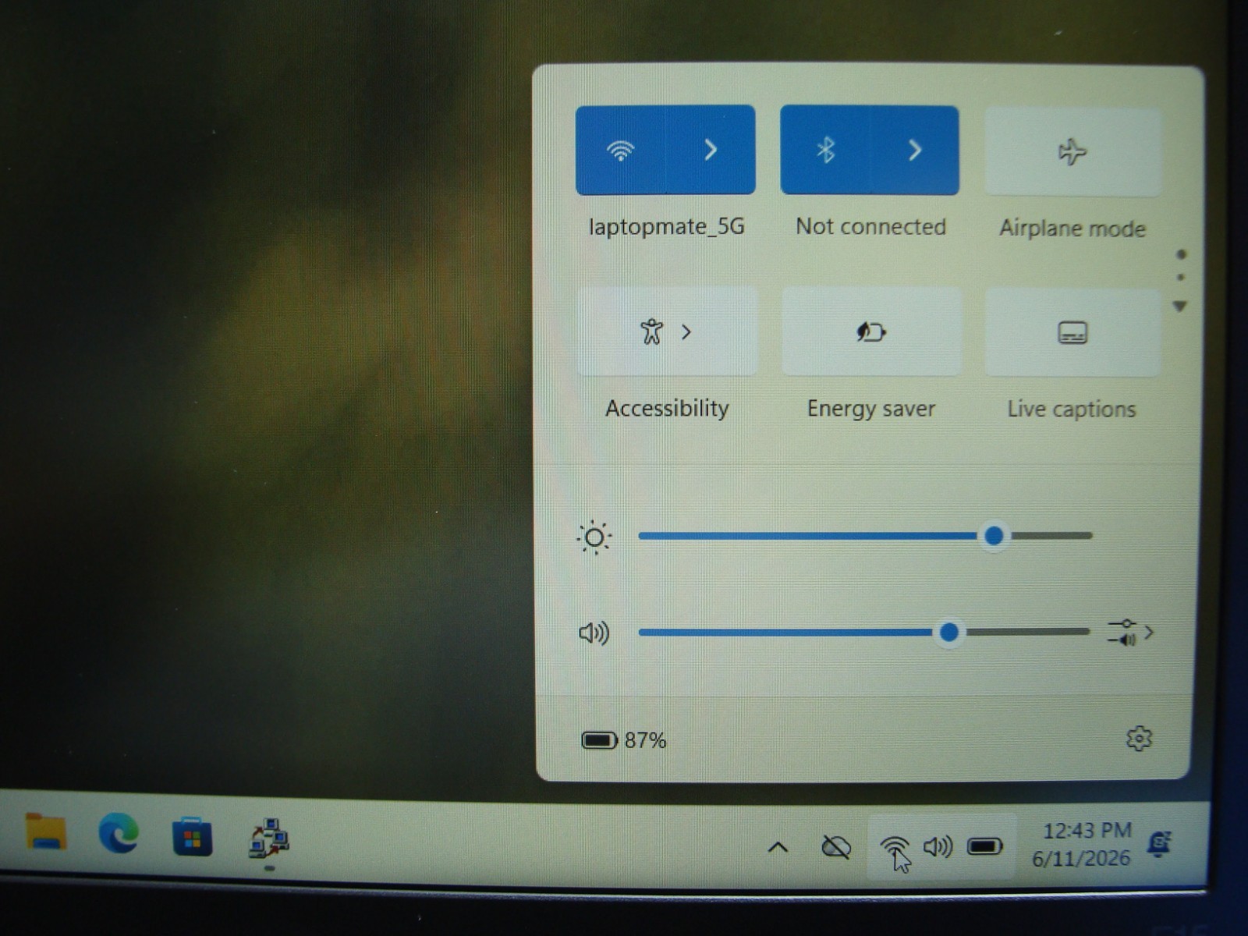Click the Not connected Bluetooth label

870,226
